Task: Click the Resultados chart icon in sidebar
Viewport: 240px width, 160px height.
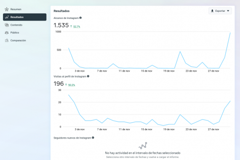Action: (7, 17)
